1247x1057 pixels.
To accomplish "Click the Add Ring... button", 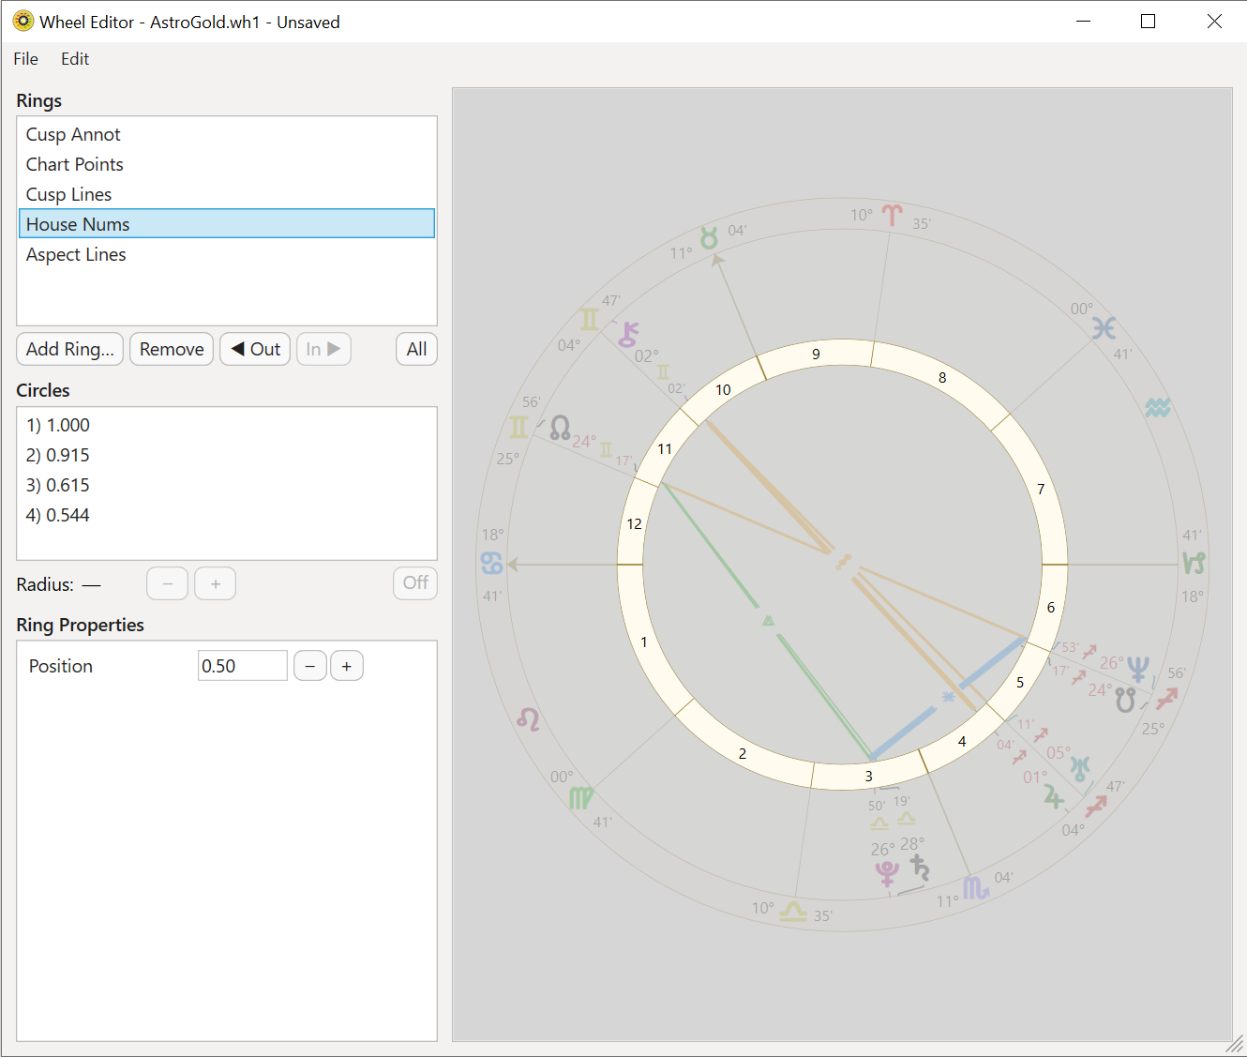I will pyautogui.click(x=70, y=349).
